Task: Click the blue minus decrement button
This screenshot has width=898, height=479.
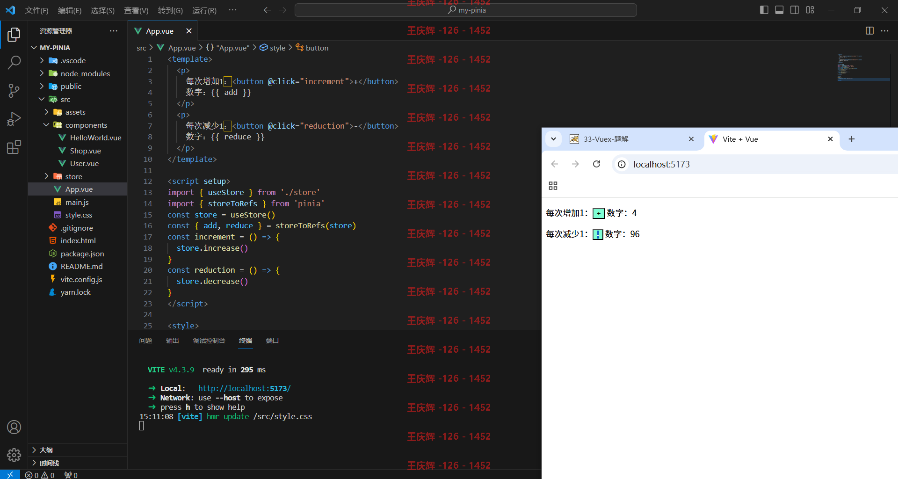Action: 598,234
